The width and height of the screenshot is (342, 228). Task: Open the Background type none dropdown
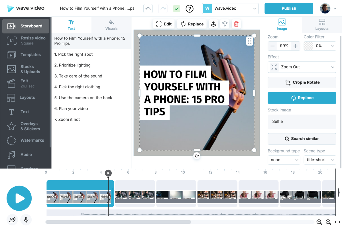pos(284,160)
